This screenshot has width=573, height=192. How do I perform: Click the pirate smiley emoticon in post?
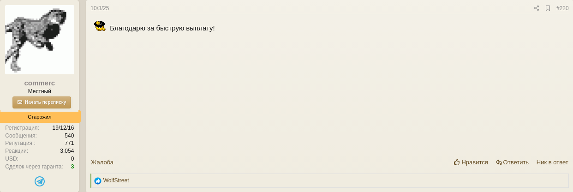coord(100,26)
